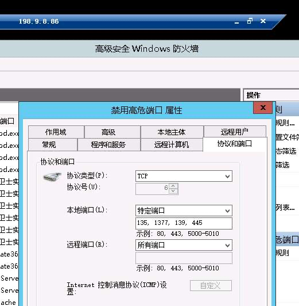The height and width of the screenshot is (306, 299).
Task: Click the 操作 panel header
Action: 271,95
